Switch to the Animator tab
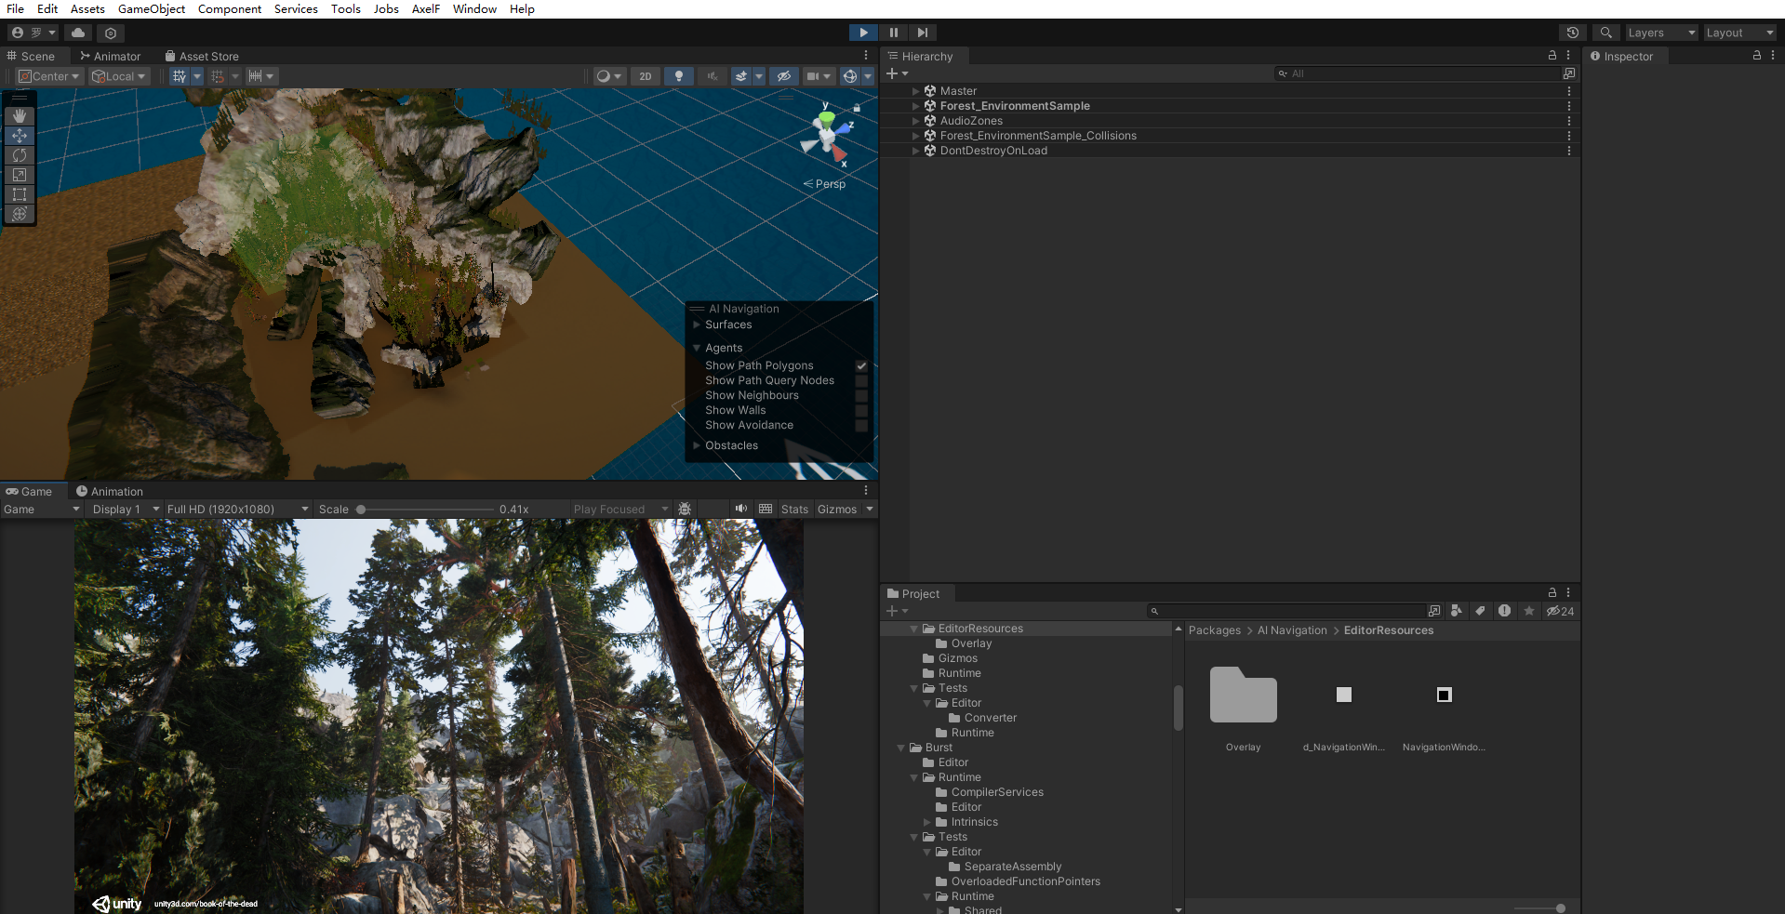The image size is (1785, 914). click(110, 56)
